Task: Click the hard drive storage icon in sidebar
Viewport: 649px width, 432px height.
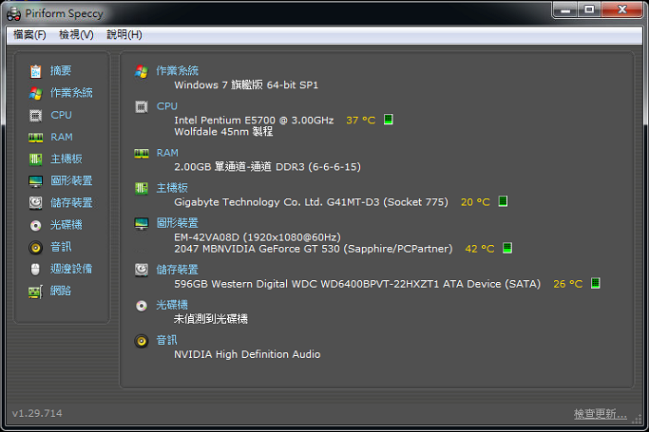Action: click(35, 203)
